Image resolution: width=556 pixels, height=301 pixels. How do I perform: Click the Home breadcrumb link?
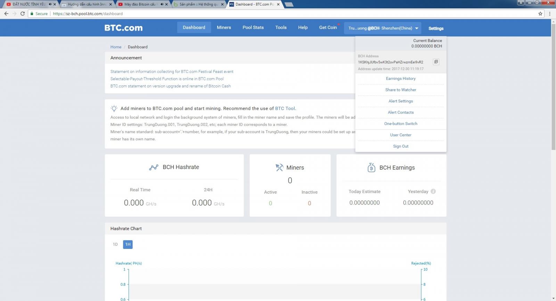(x=116, y=47)
